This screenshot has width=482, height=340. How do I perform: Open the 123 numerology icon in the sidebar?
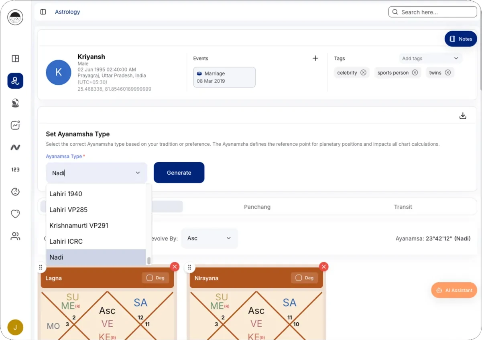click(15, 169)
